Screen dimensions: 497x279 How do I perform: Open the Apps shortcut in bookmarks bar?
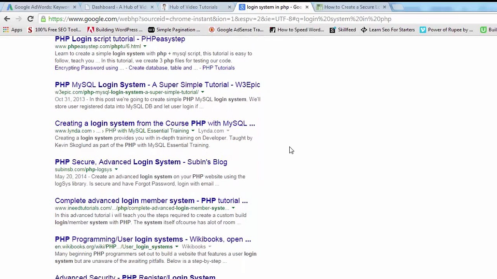click(12, 30)
